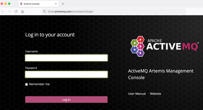Submit with the Log in button

coord(66,99)
